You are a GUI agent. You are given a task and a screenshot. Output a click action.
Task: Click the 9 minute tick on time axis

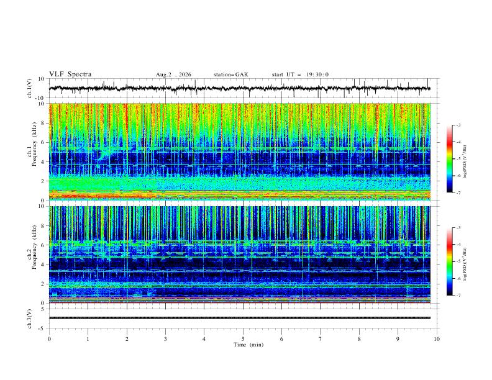coord(398,339)
